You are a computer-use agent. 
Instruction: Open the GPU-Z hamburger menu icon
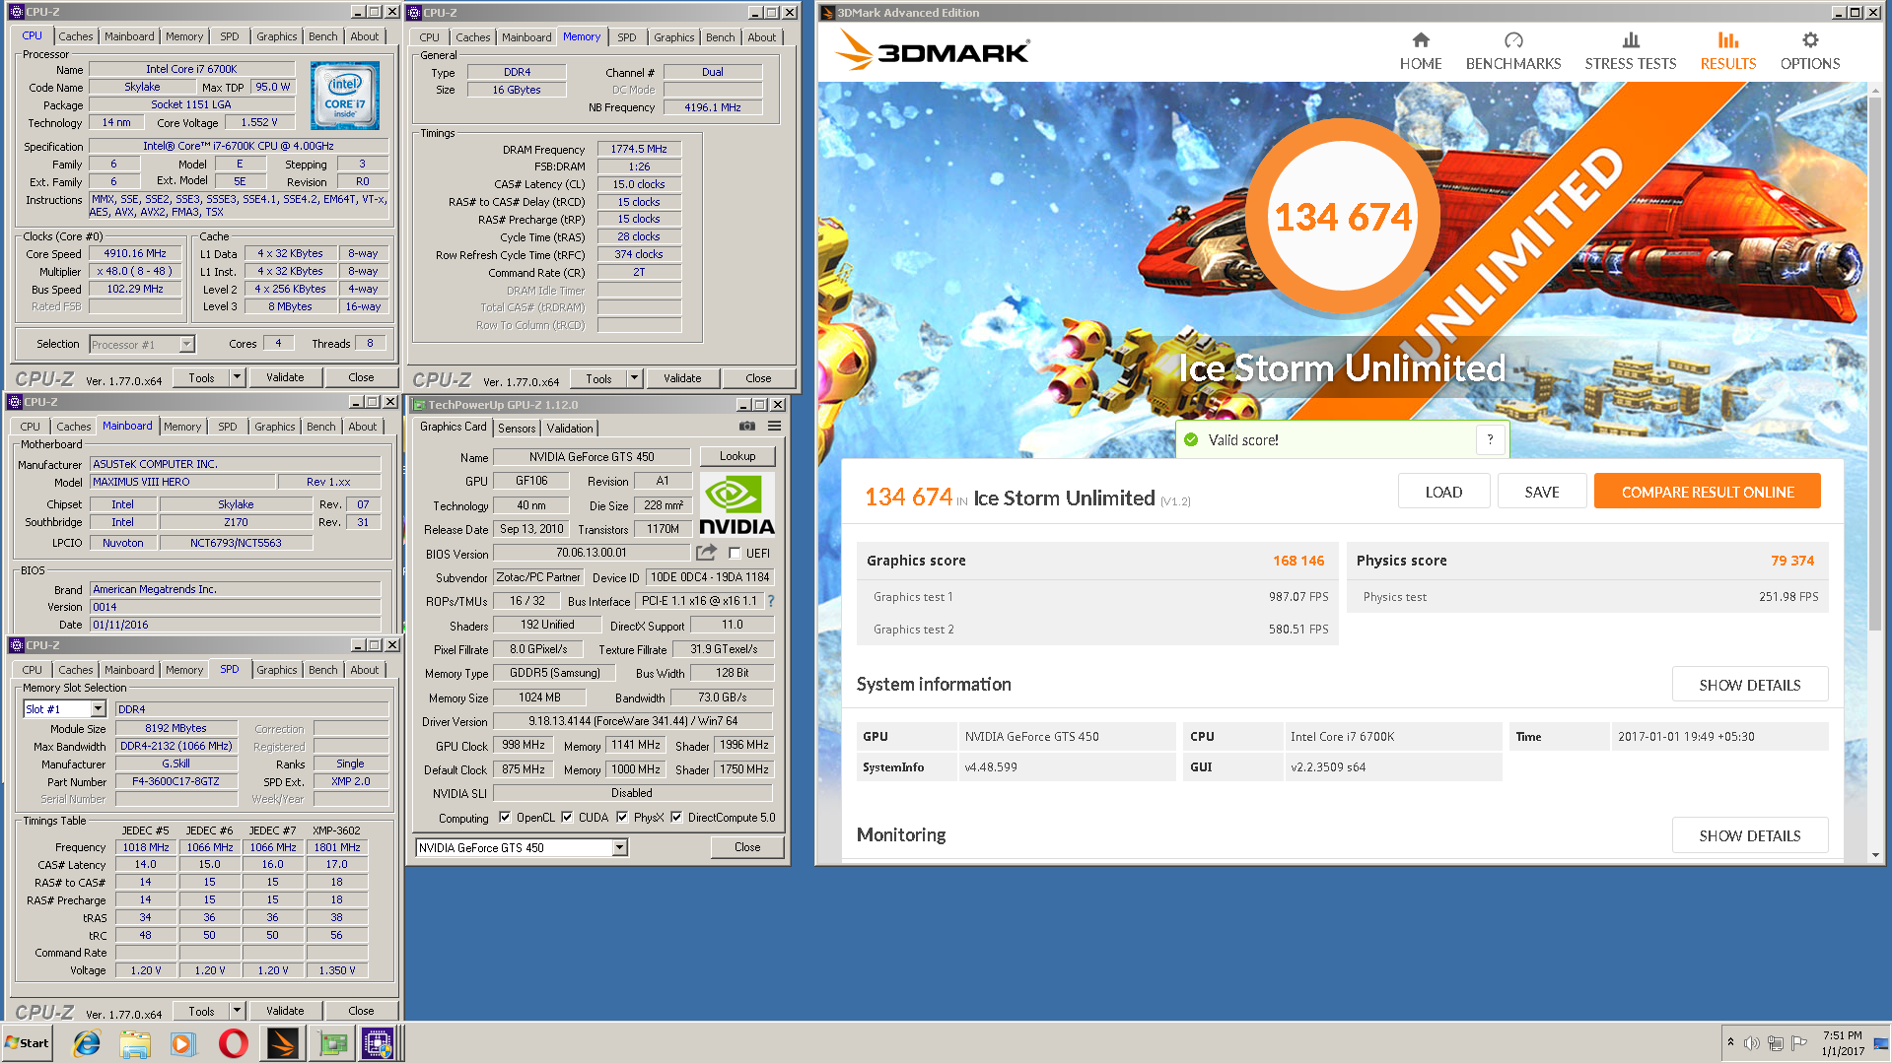coord(775,427)
